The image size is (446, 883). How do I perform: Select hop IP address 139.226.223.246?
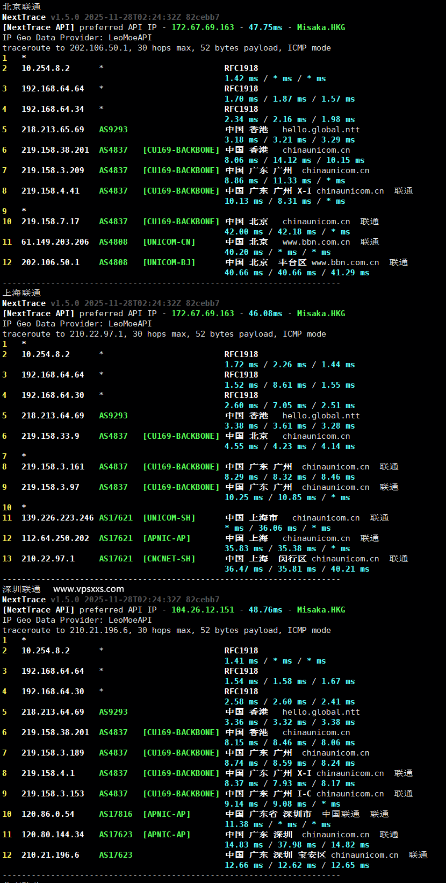[57, 518]
